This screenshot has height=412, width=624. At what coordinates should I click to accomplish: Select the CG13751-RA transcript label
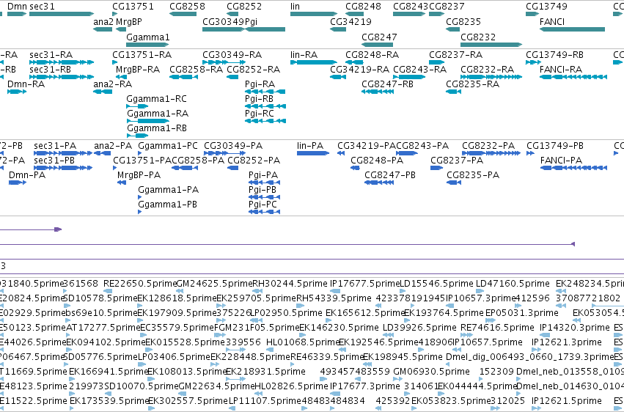pyautogui.click(x=142, y=55)
